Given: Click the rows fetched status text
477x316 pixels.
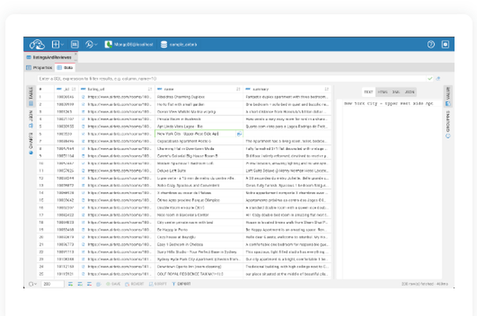Looking at the screenshot, I should [x=425, y=284].
